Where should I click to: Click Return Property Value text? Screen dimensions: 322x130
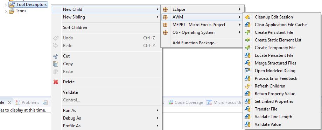(275, 94)
